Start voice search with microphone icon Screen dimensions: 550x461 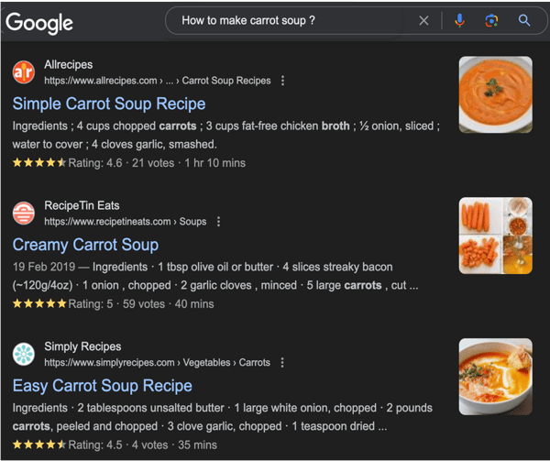click(x=459, y=20)
